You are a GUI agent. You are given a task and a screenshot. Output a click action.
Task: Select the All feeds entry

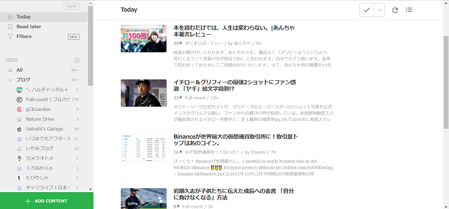[x=44, y=70]
